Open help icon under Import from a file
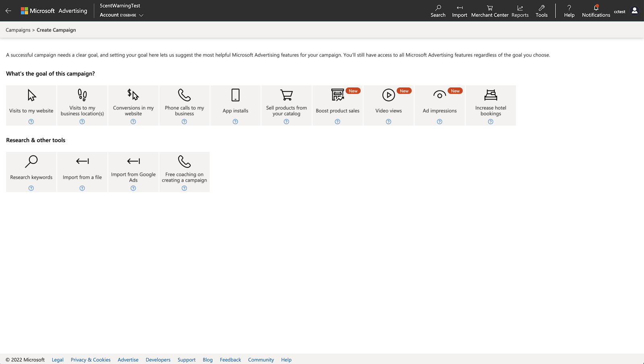The height and width of the screenshot is (364, 644). pos(82,188)
